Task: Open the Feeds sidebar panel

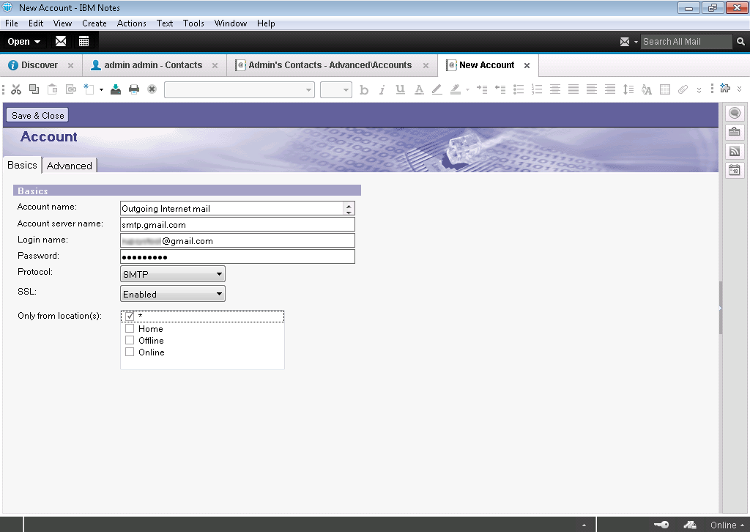Action: pyautogui.click(x=734, y=151)
